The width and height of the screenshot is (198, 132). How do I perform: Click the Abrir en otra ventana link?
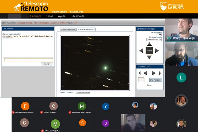click(x=83, y=93)
